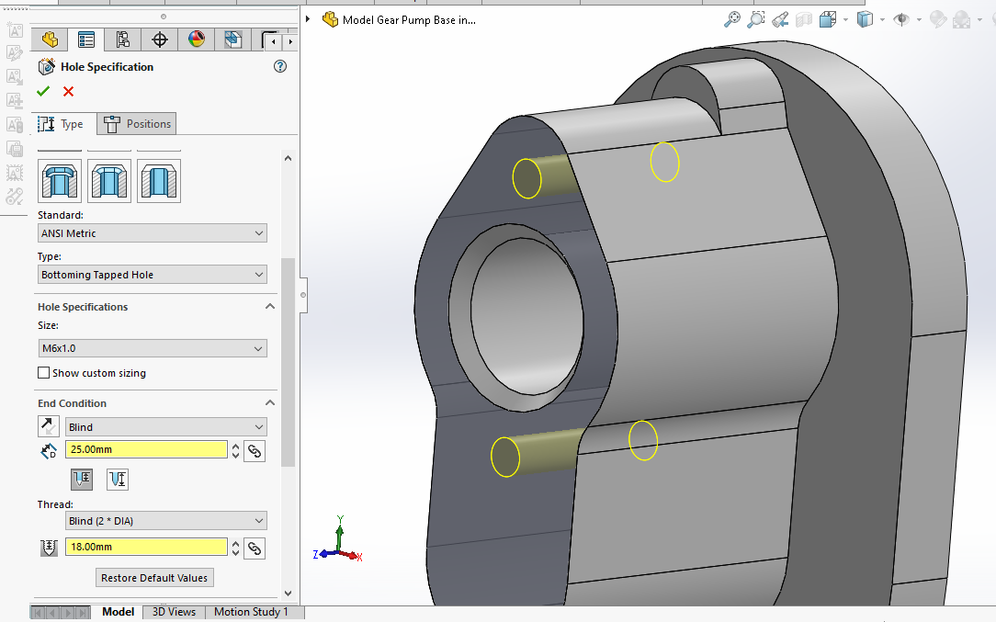Open ConfigurationManager tab icon
The height and width of the screenshot is (622, 996).
coord(123,40)
